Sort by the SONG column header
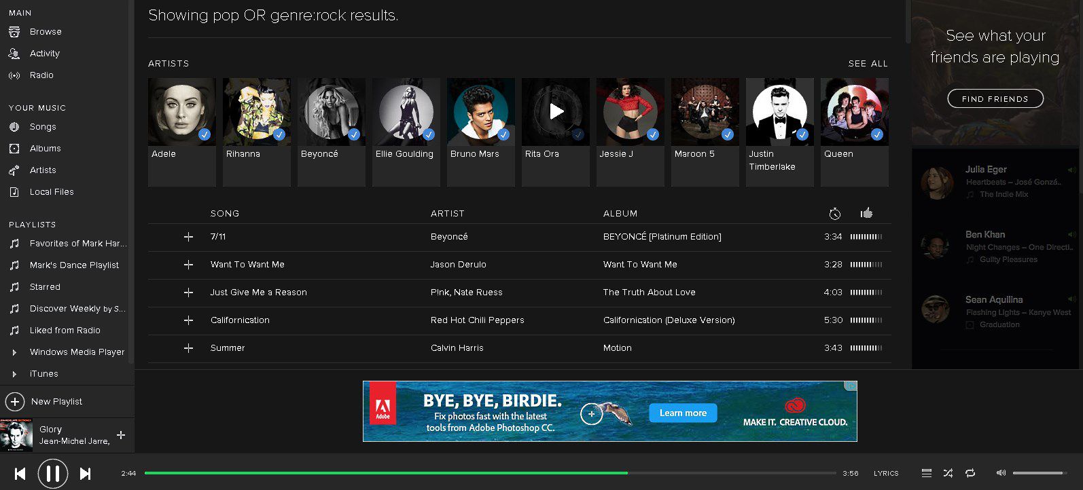Screen dimensions: 1083x490 point(225,214)
